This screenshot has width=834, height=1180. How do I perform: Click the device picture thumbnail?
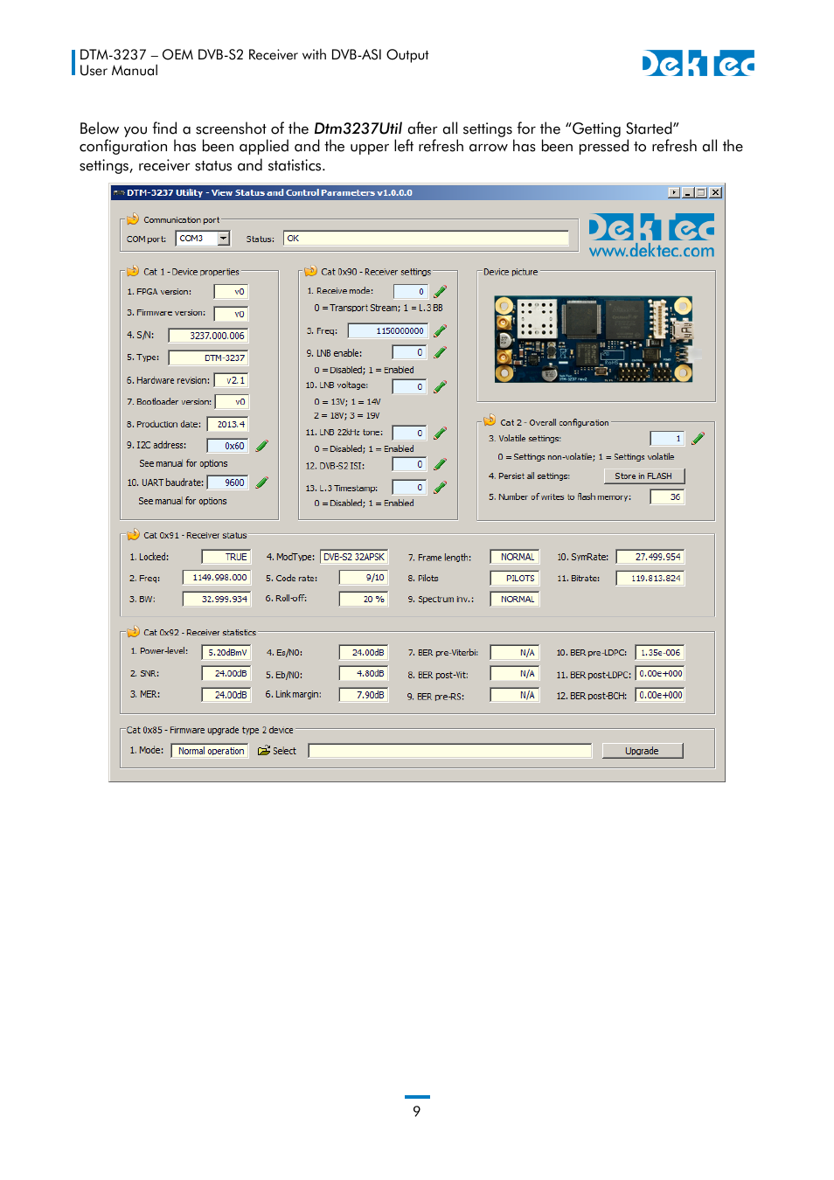[x=594, y=339]
